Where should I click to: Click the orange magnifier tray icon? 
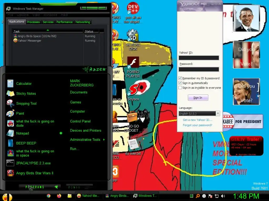click(198, 196)
